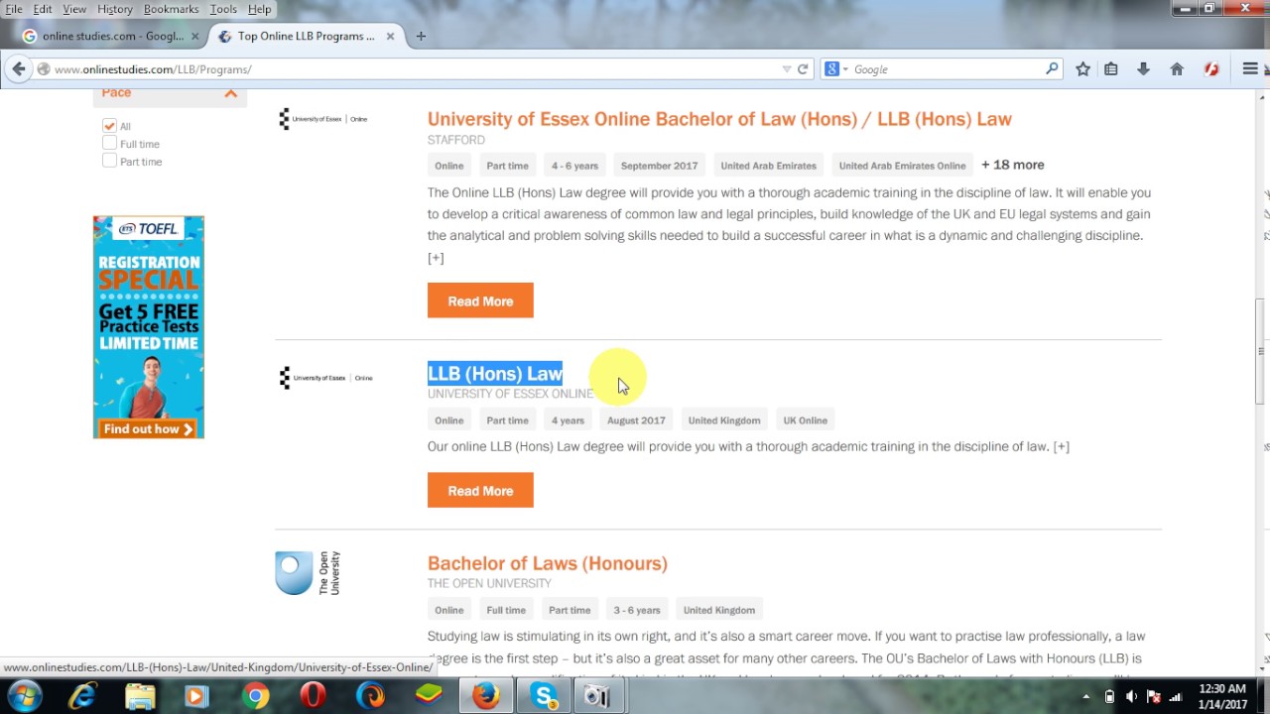Open the History menu
1270x714 pixels.
pyautogui.click(x=115, y=9)
